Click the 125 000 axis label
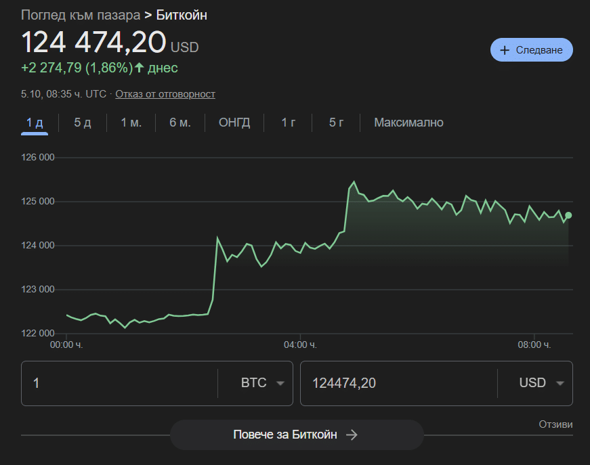The width and height of the screenshot is (590, 465). (38, 202)
